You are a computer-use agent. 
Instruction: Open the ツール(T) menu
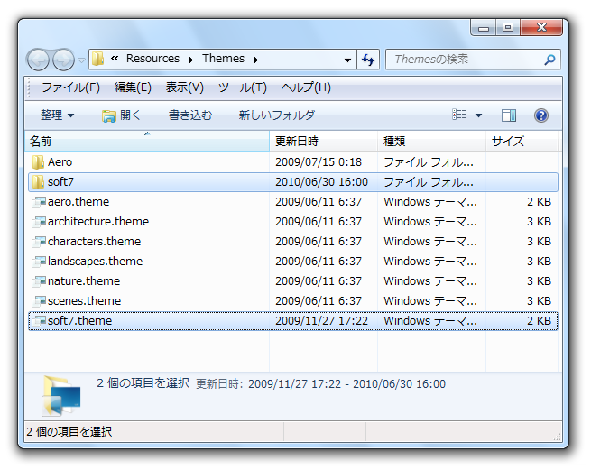pos(242,87)
